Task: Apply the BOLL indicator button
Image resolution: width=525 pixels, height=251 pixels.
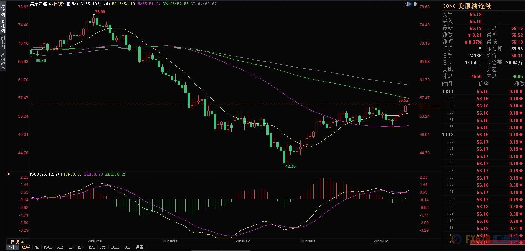Action: pos(115,247)
